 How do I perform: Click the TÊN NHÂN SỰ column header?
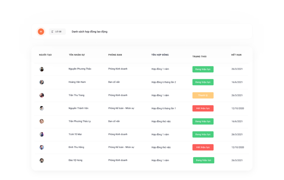pos(77,55)
